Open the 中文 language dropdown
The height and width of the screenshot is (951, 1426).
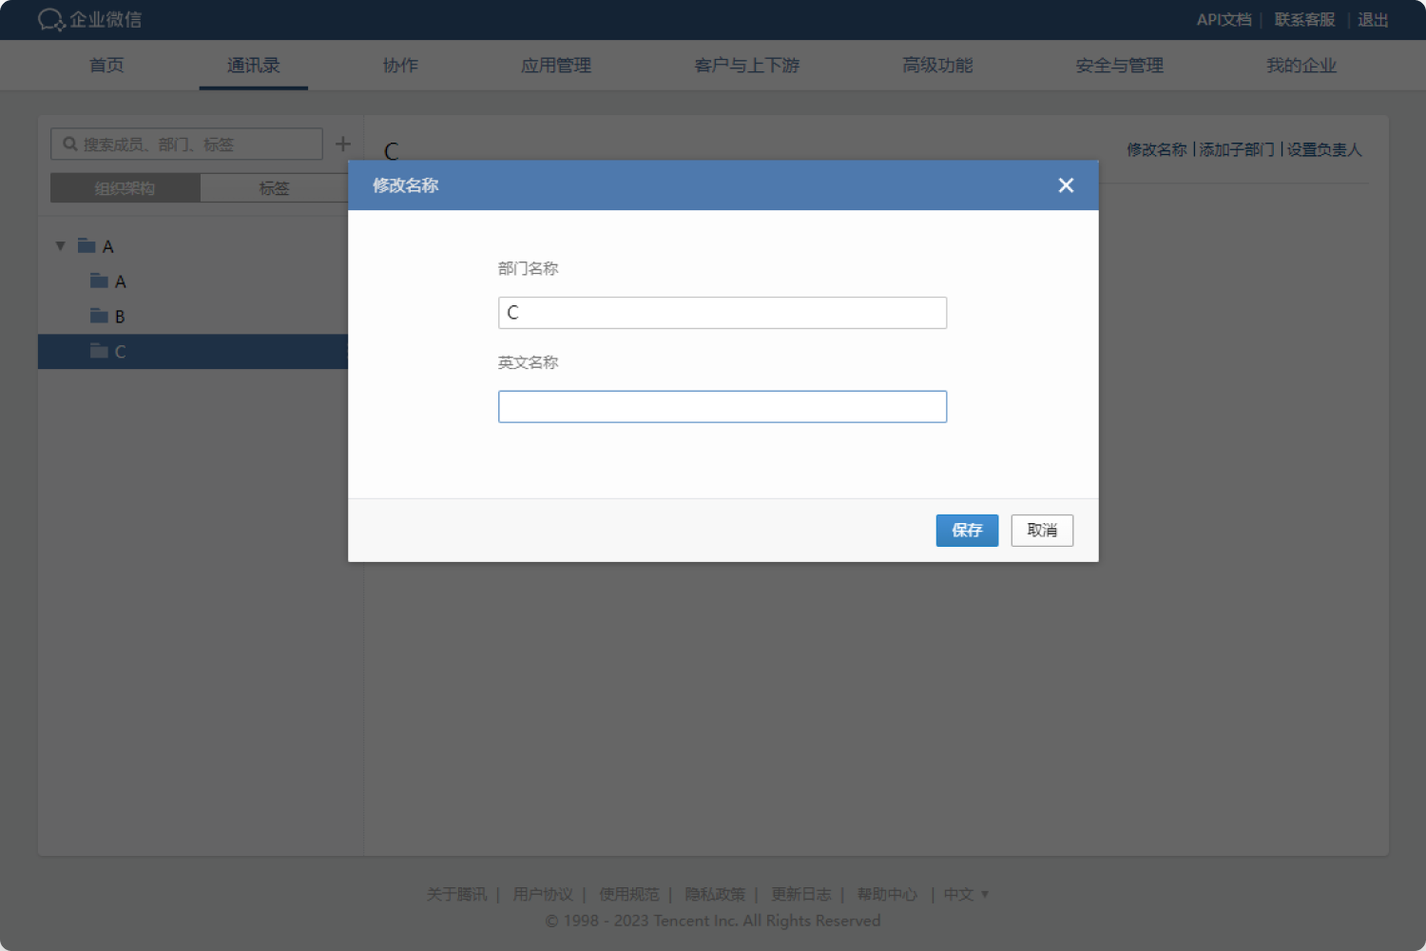tap(965, 894)
